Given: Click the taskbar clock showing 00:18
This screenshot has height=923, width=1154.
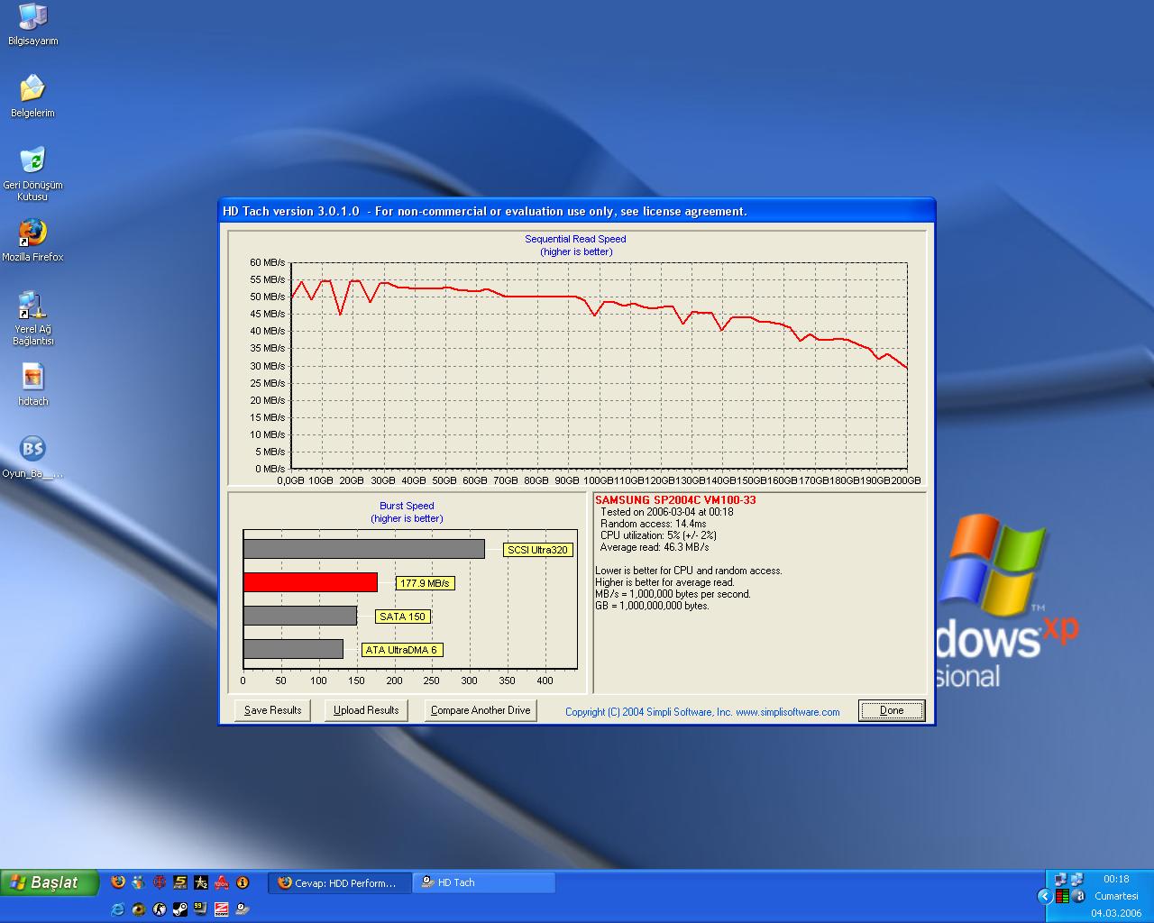Looking at the screenshot, I should coord(1116,879).
